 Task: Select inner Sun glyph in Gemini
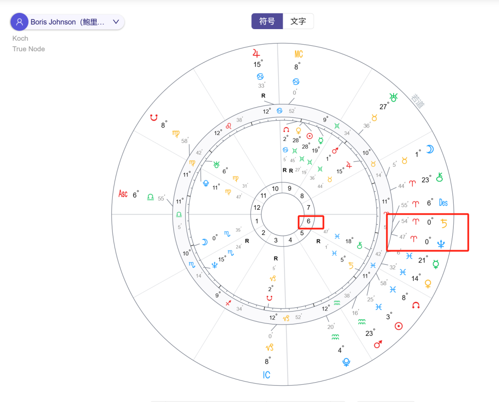[x=309, y=136]
